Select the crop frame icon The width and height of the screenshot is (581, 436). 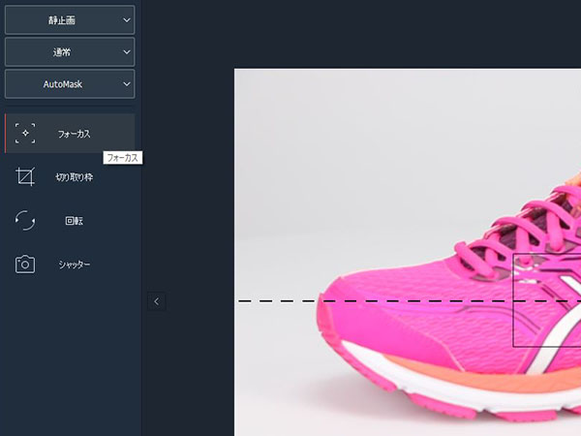click(x=25, y=177)
